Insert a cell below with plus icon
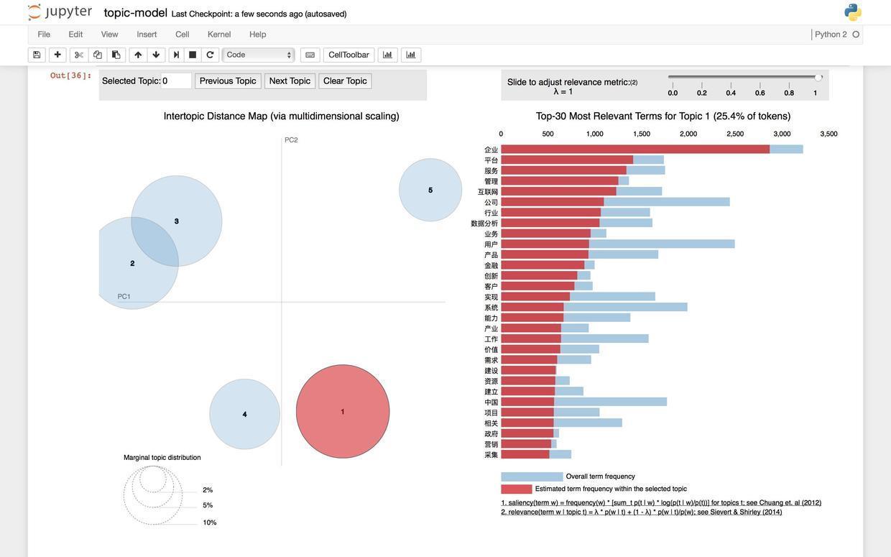 click(57, 55)
